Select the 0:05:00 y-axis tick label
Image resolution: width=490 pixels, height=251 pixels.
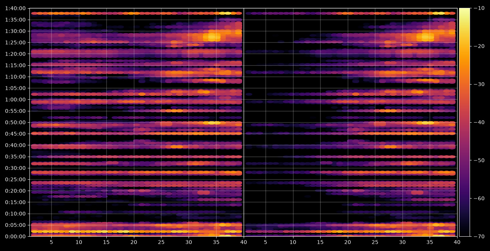coord(15,225)
